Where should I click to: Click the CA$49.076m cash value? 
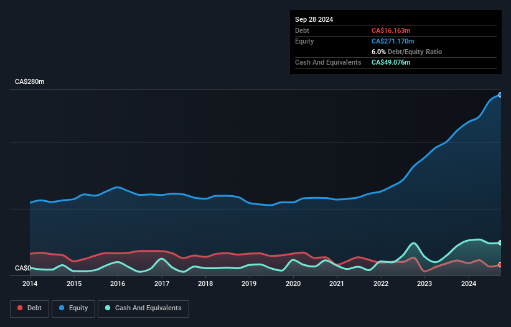point(391,62)
